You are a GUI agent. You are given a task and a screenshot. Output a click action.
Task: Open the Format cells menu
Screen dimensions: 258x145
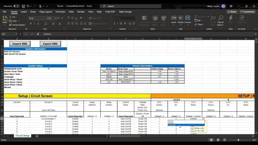187,21
